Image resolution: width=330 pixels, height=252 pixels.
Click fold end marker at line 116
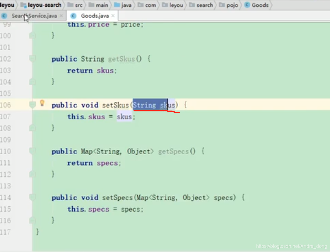click(32, 220)
